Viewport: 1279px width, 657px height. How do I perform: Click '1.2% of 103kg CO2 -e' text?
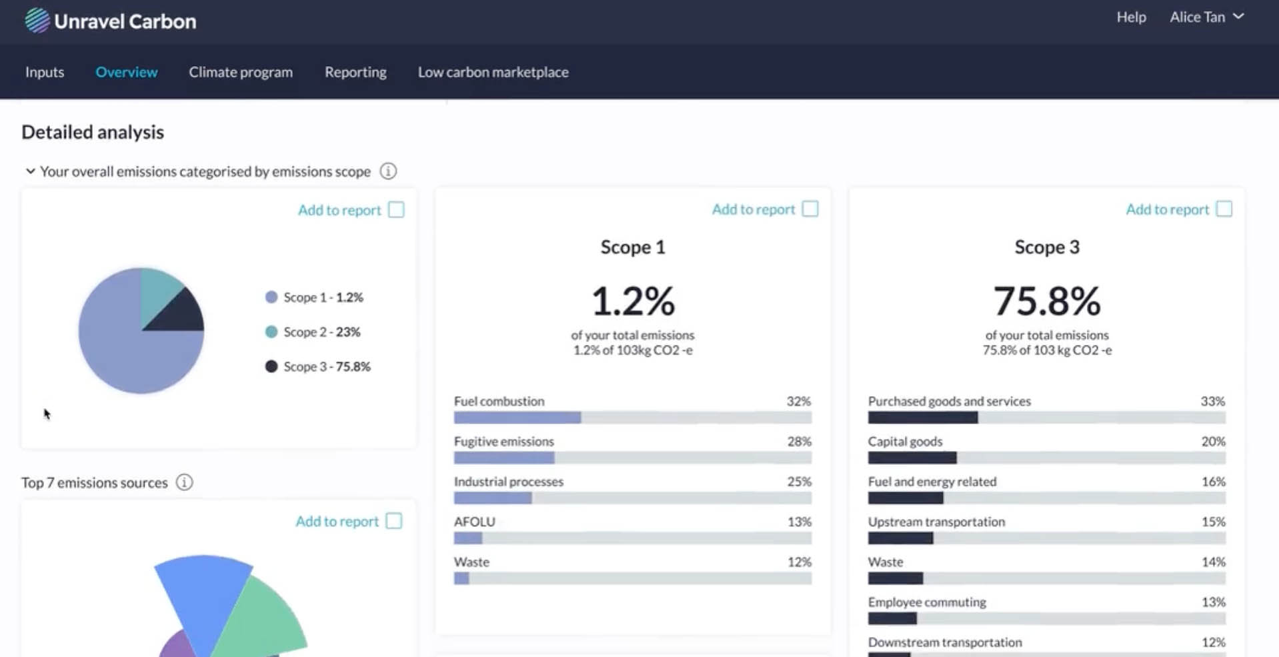coord(633,350)
